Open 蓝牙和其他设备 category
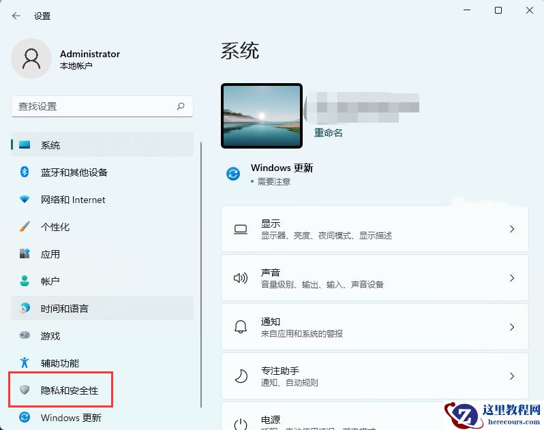This screenshot has height=430, width=544. tap(102, 172)
